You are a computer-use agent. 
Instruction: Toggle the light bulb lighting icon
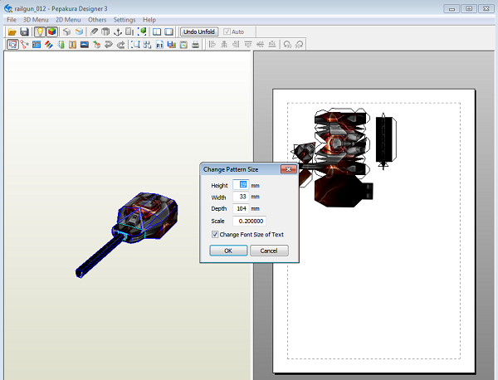click(39, 32)
